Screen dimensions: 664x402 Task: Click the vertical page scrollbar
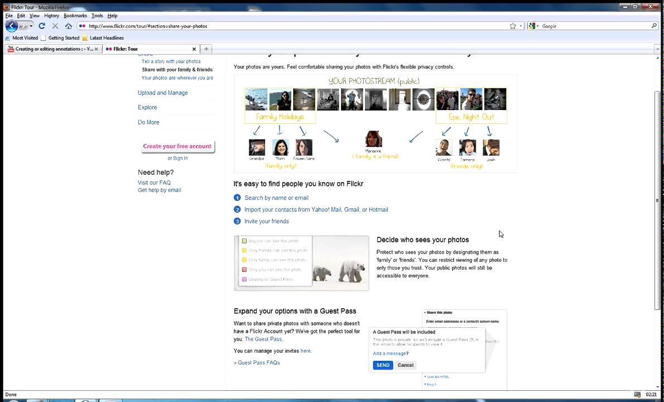pos(657,199)
